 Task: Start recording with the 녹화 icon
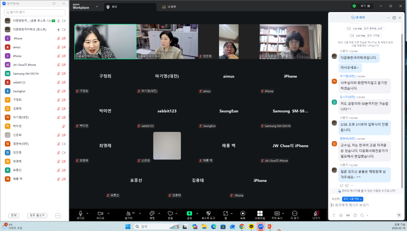tap(242, 213)
